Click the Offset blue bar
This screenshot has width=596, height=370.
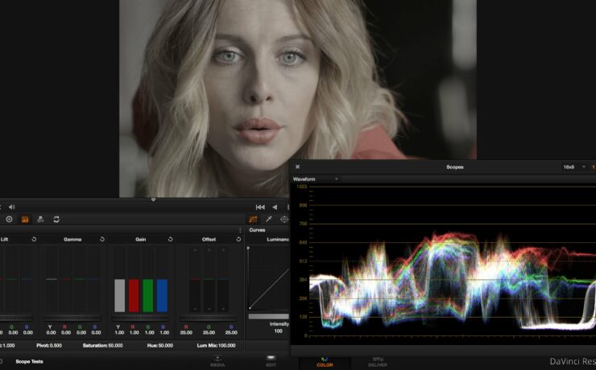(x=224, y=280)
